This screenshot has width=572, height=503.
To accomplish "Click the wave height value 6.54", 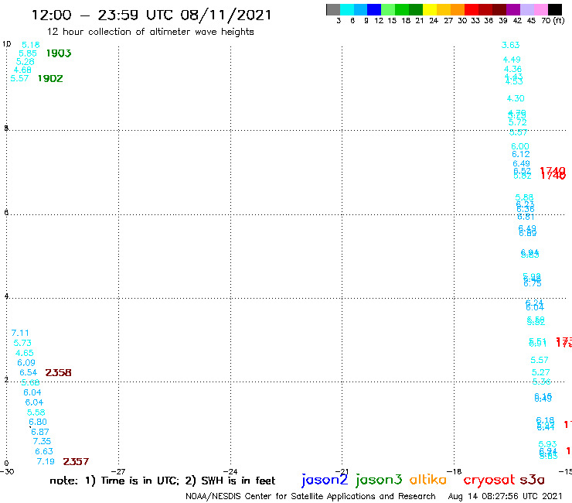I will (29, 372).
